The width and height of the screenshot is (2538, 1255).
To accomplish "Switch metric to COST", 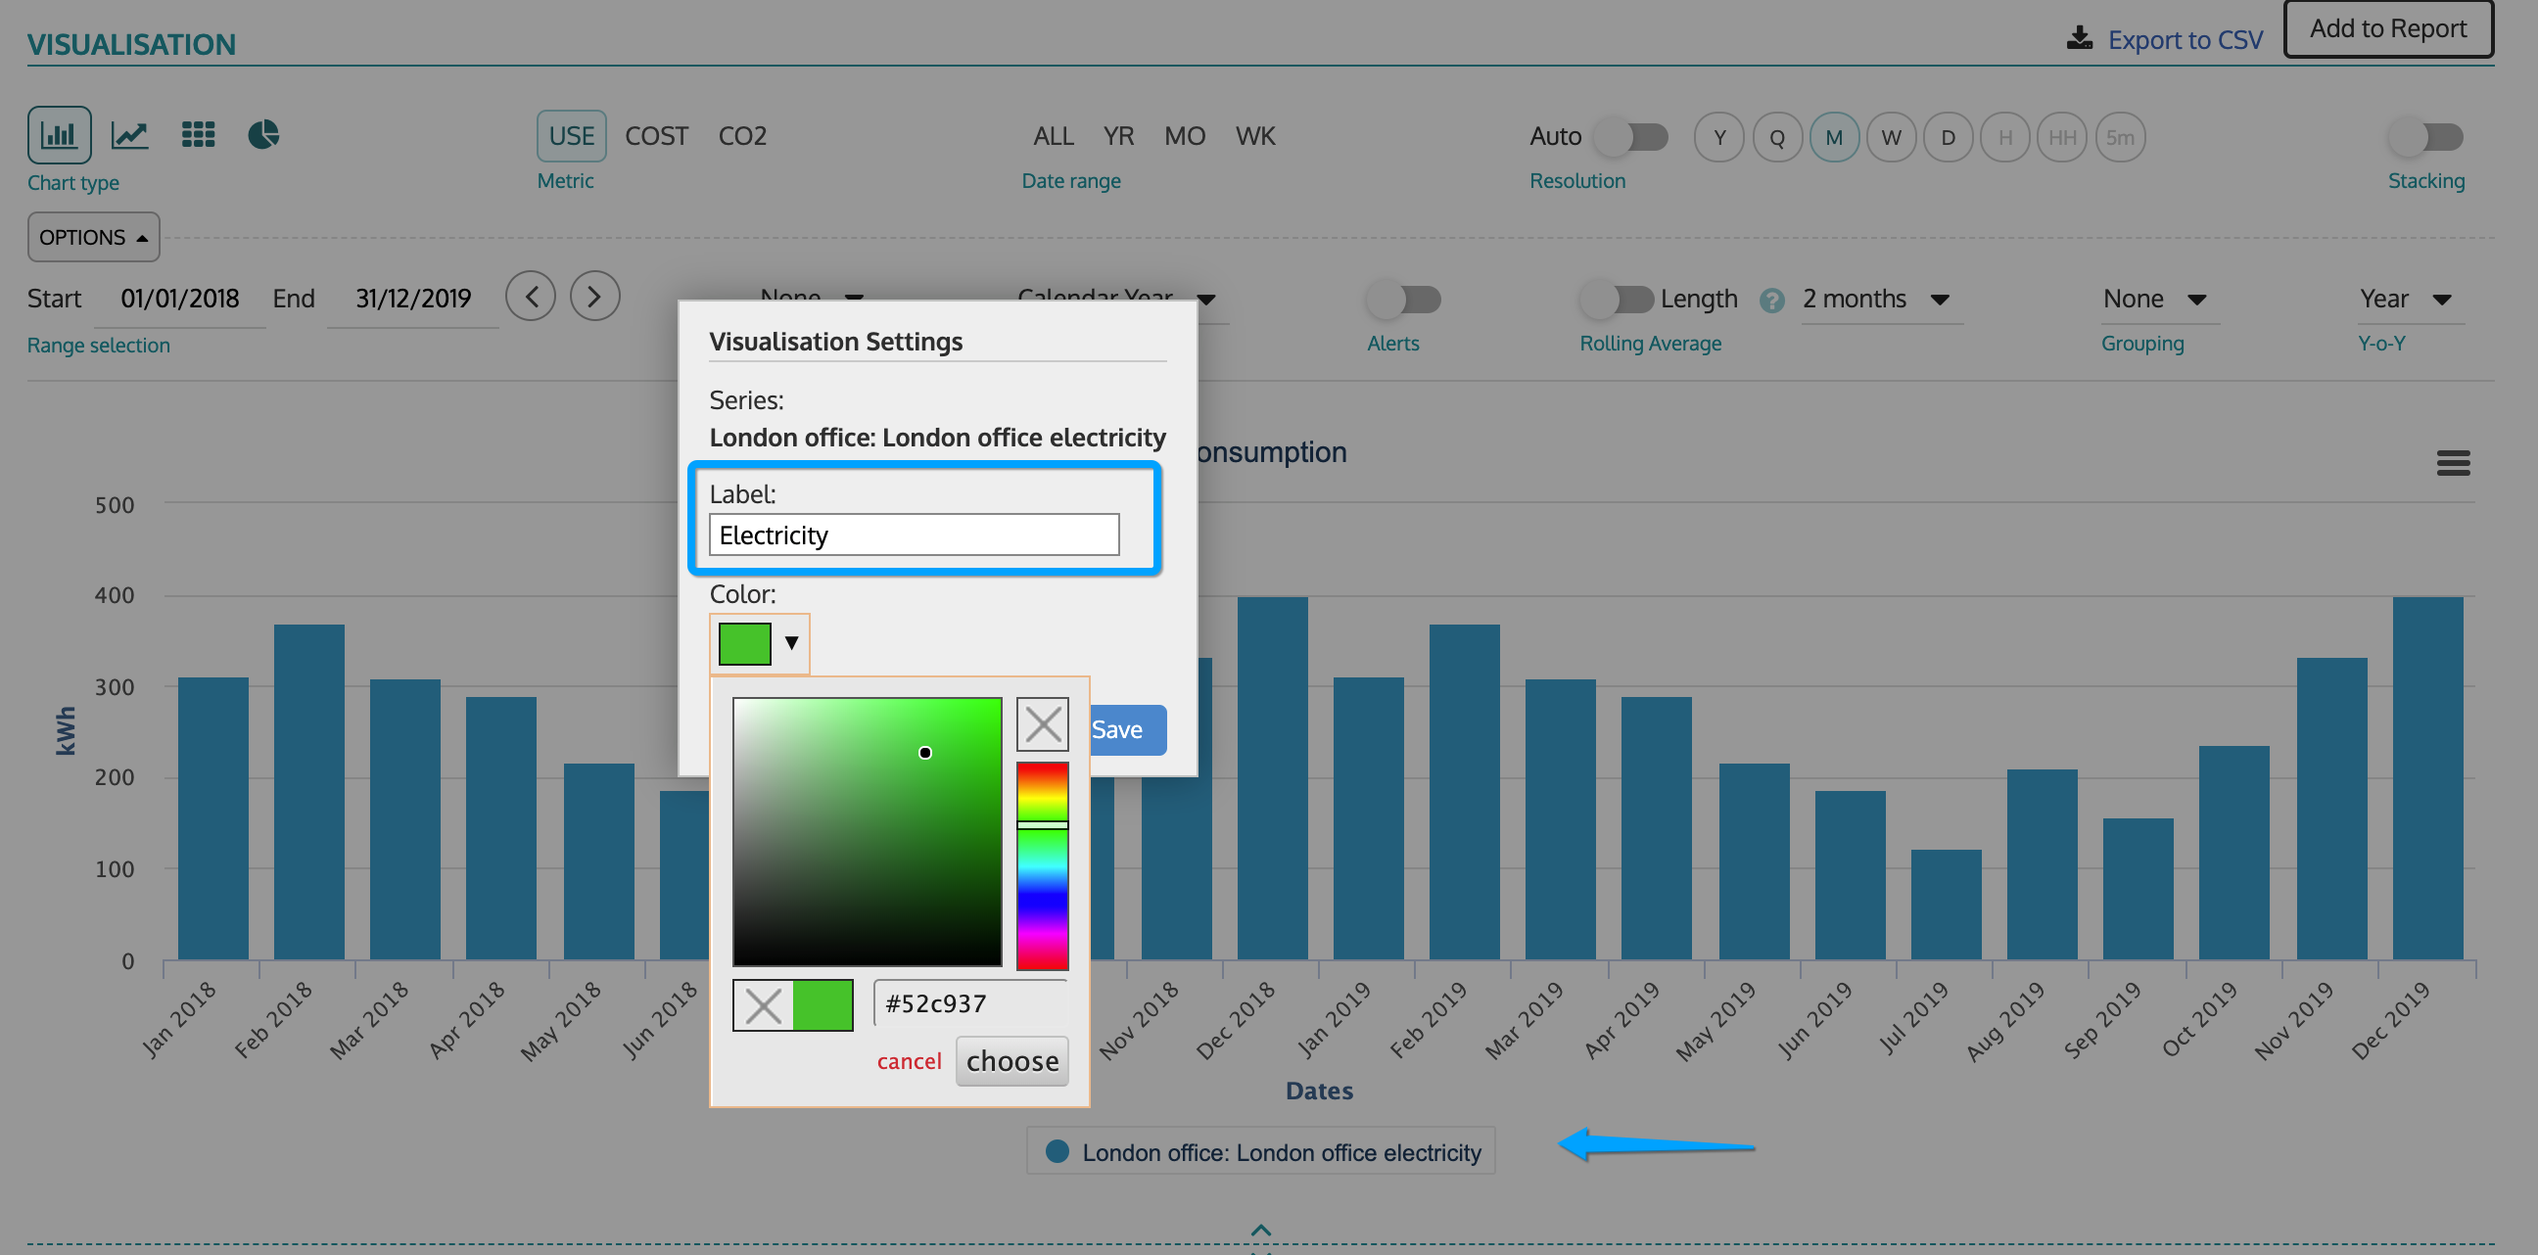I will tap(655, 136).
